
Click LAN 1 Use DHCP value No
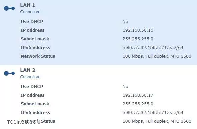coord(125,22)
